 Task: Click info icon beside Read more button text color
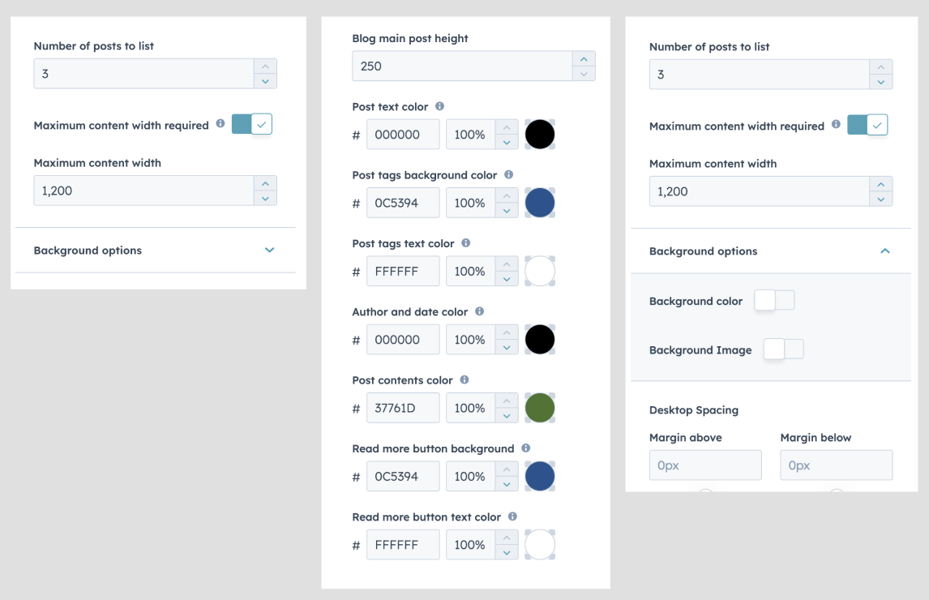[x=512, y=516]
